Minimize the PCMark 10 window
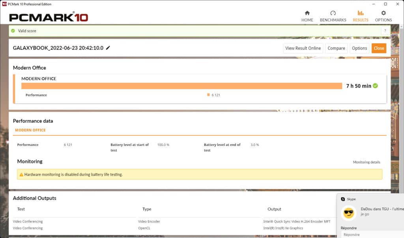The image size is (404, 238). pos(373,4)
